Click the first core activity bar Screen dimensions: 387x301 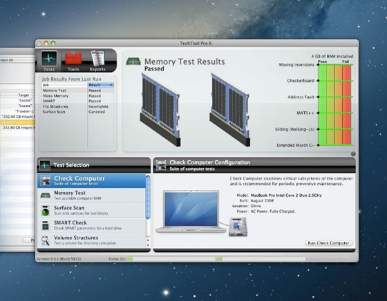click(x=171, y=259)
